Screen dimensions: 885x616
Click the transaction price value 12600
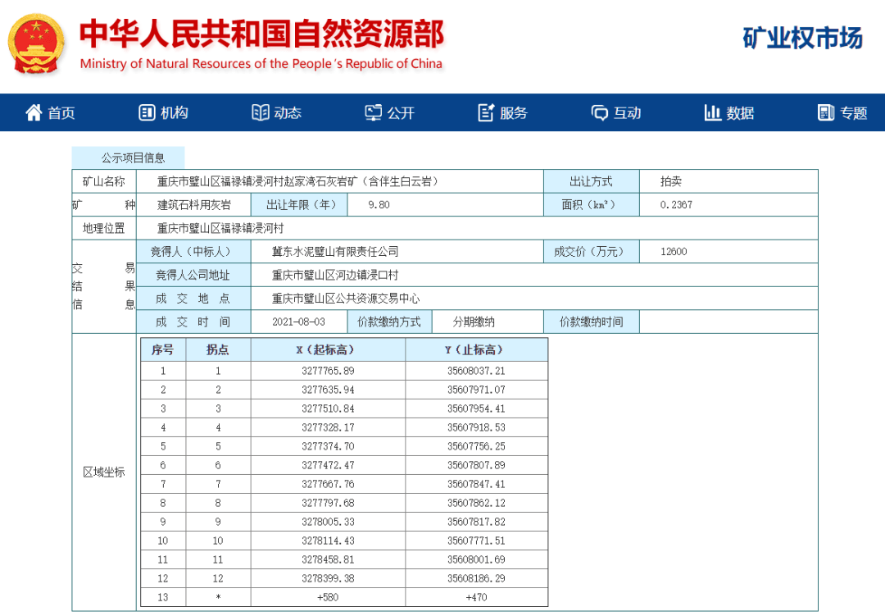point(674,252)
